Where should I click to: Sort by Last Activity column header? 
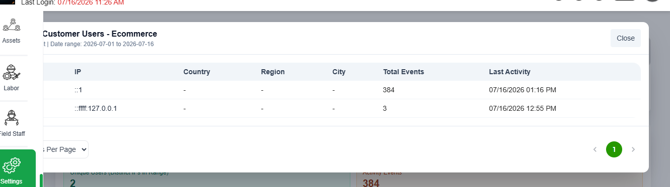click(x=509, y=72)
